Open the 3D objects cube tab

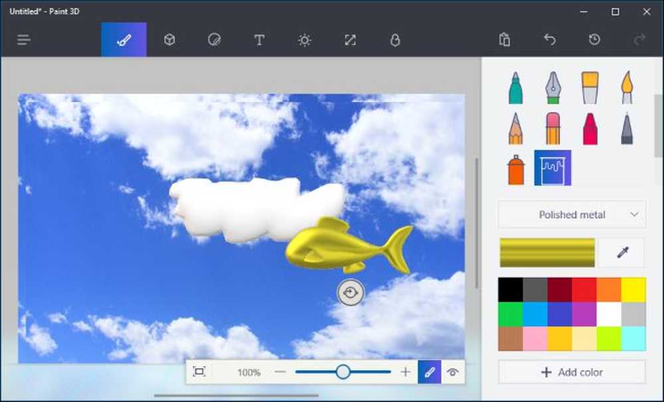(x=169, y=40)
